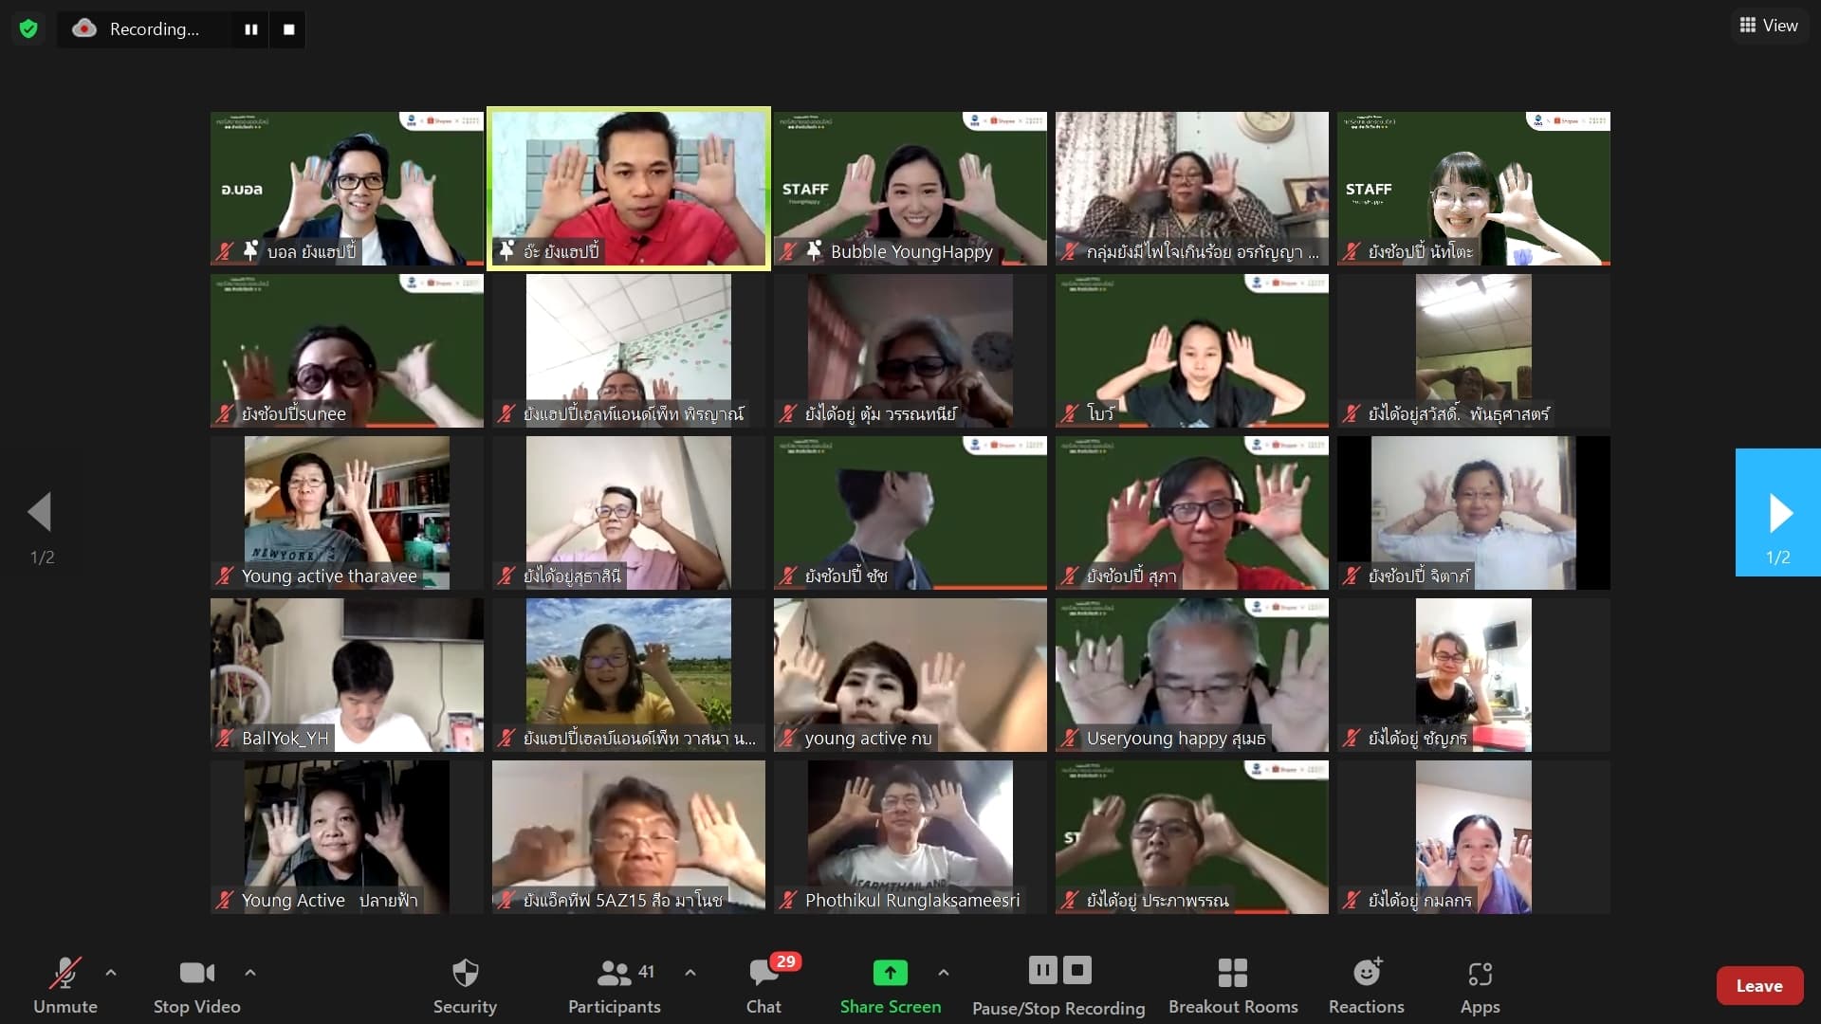Image resolution: width=1821 pixels, height=1024 pixels.
Task: Expand share options arrow beside Share Screen
Action: point(943,972)
